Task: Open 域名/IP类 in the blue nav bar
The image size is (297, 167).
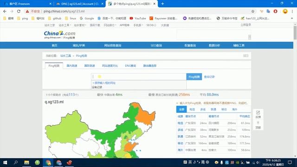Action: tap(79, 45)
